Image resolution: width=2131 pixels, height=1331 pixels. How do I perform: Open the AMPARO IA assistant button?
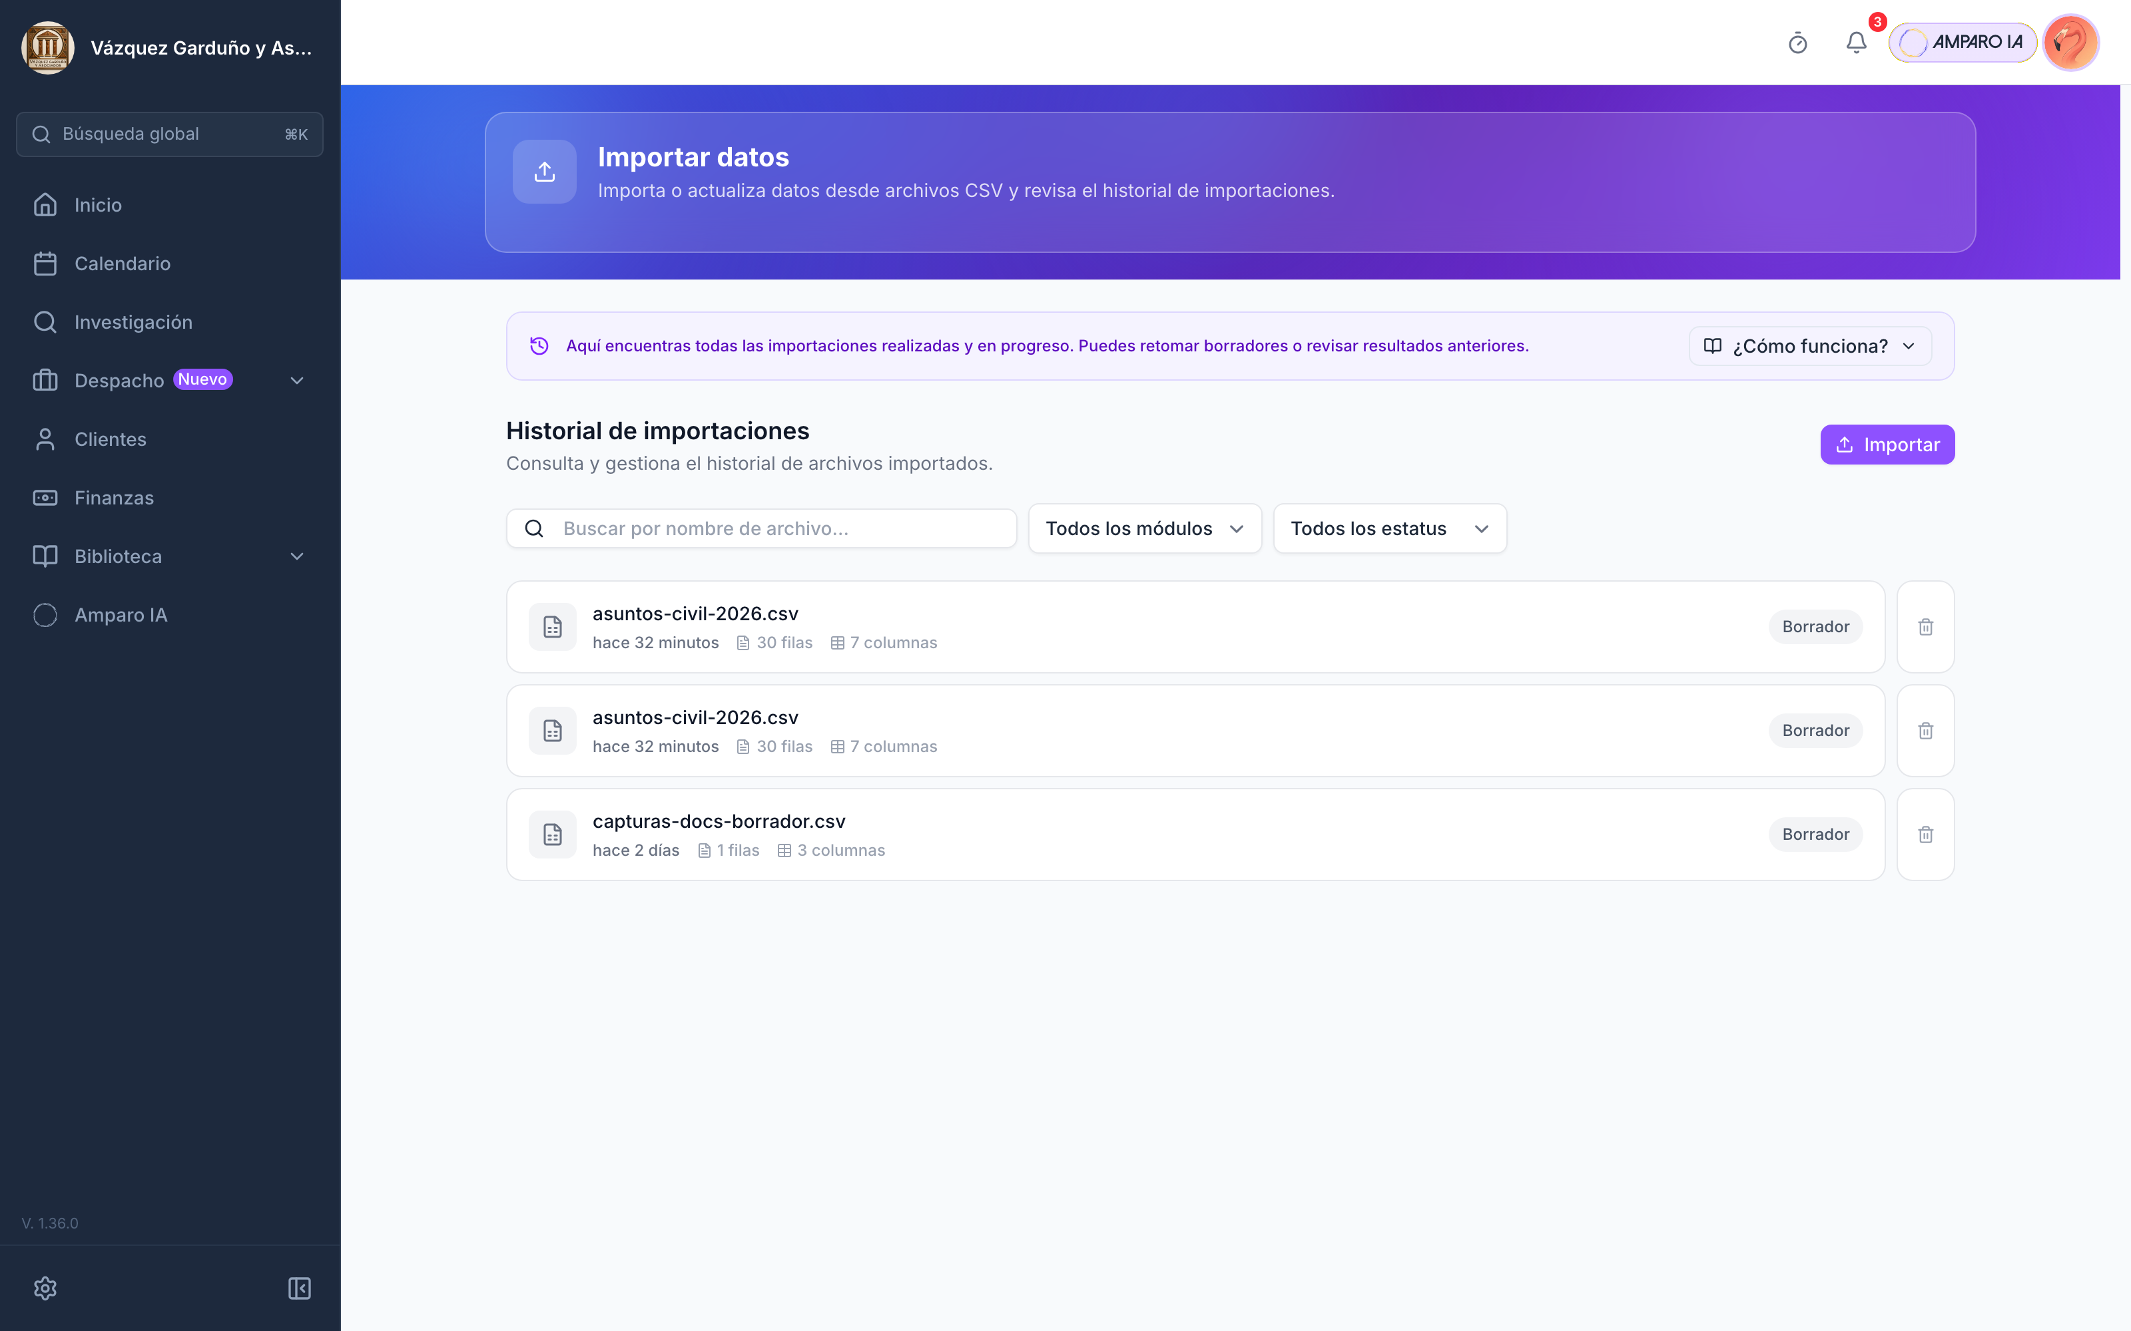pyautogui.click(x=1962, y=42)
